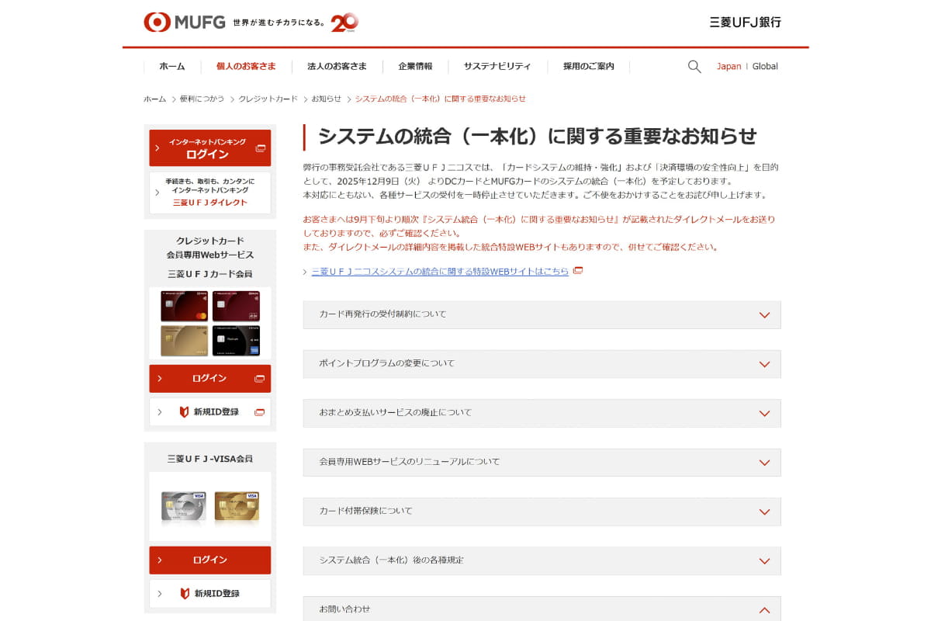This screenshot has width=931, height=621.
Task: Switch site region to Global
Action: pyautogui.click(x=765, y=66)
